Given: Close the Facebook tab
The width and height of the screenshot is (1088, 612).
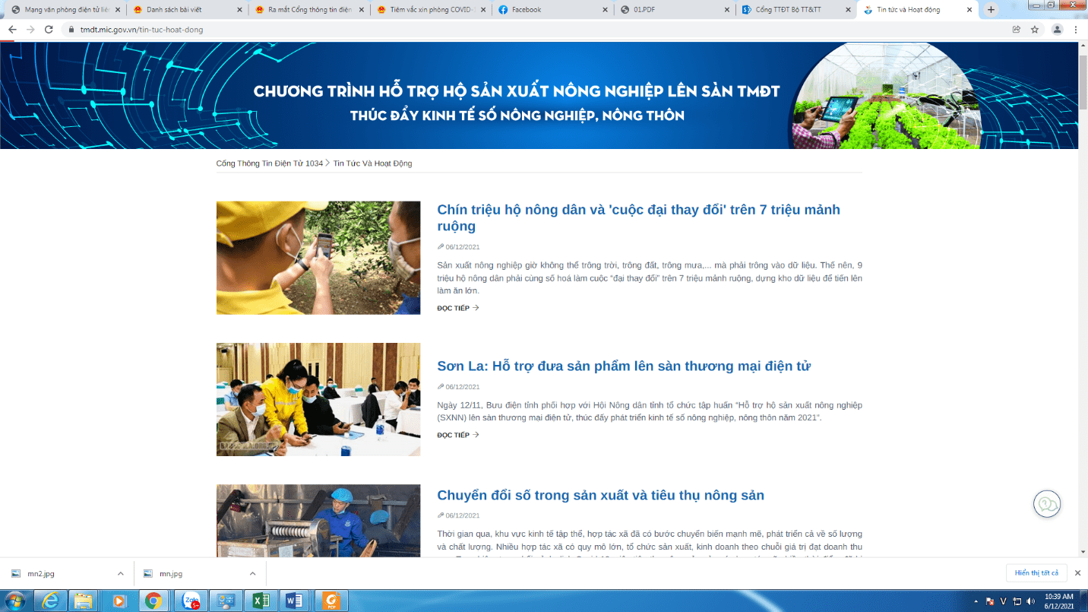Looking at the screenshot, I should 606,10.
